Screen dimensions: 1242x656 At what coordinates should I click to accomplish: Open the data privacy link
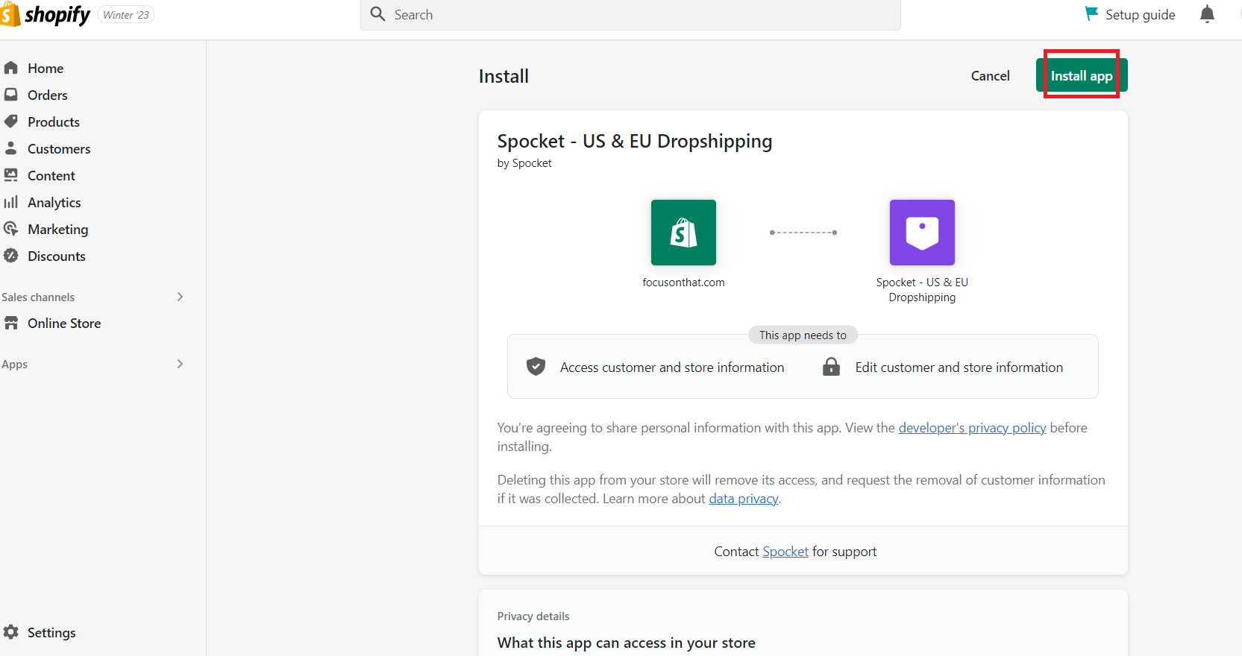(x=743, y=498)
